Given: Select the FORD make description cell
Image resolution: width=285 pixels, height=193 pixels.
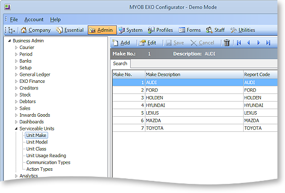Looking at the screenshot, I should tap(194, 90).
